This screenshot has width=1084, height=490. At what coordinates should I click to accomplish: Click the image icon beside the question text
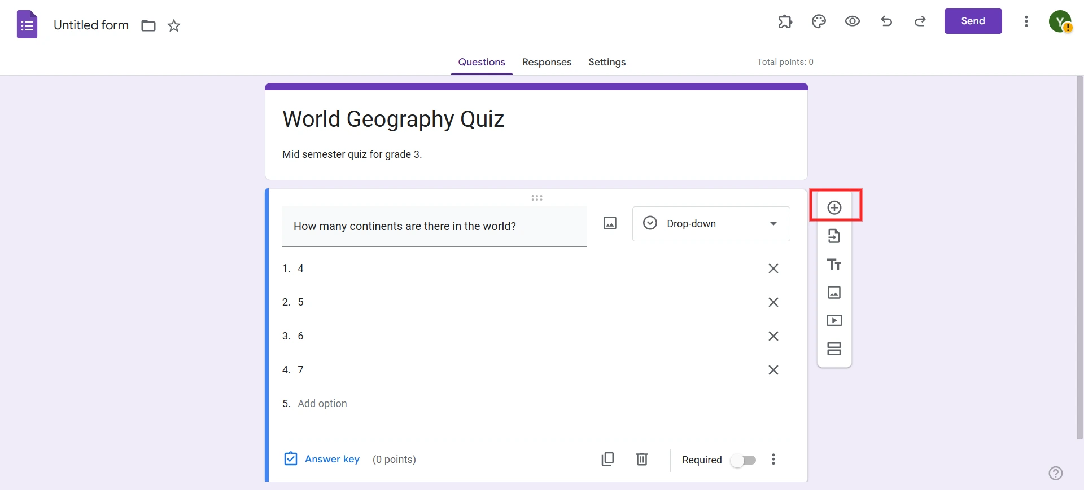(x=610, y=223)
